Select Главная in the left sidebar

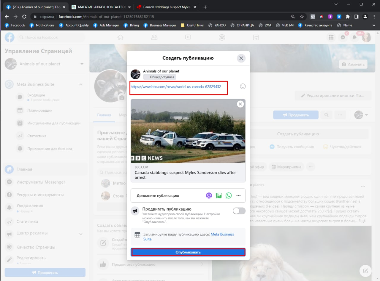click(x=45, y=169)
